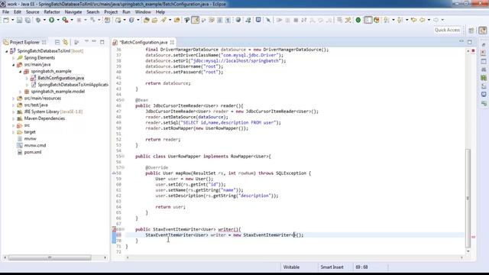Click the Terminate stop toolbar icon
Viewport: 489px width, 275px height.
coord(296,20)
